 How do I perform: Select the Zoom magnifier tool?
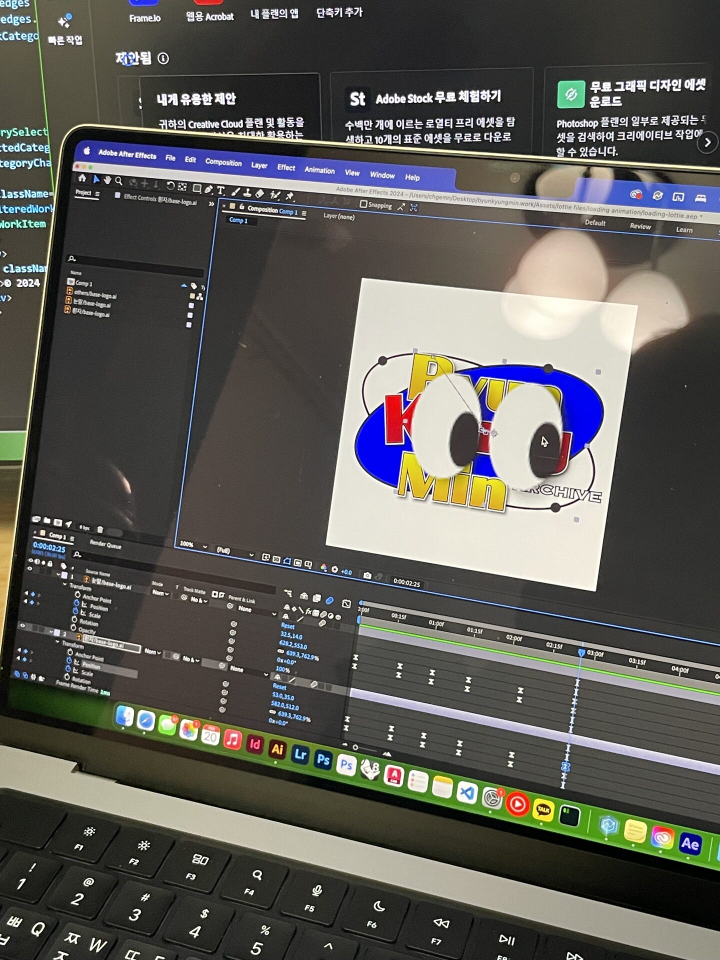pos(119,181)
